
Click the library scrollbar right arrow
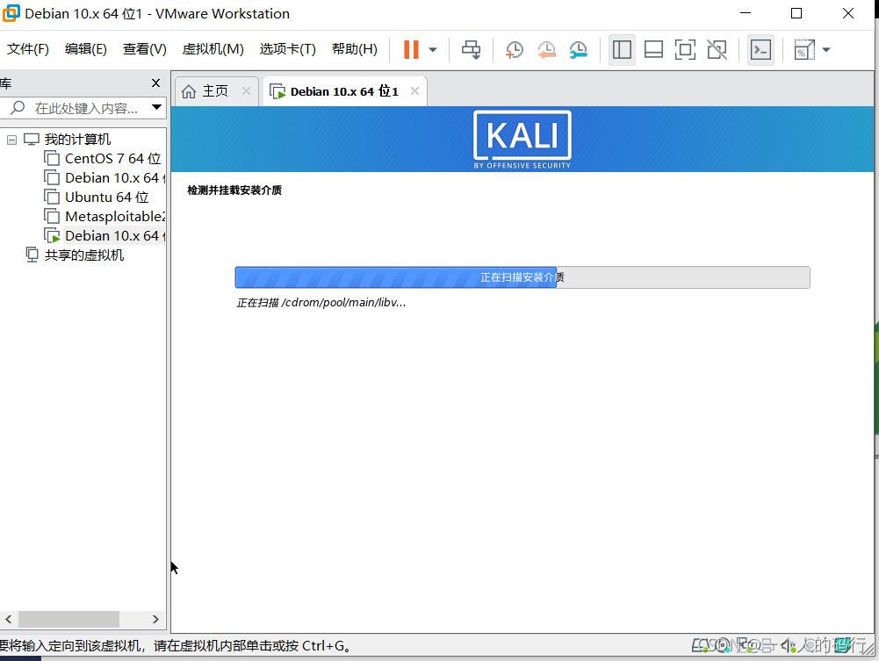coord(155,619)
